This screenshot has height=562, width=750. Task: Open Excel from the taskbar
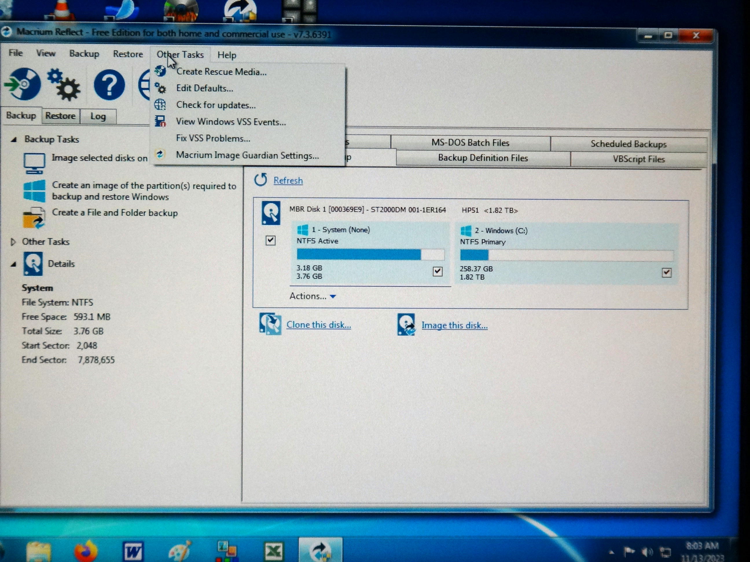tap(273, 552)
